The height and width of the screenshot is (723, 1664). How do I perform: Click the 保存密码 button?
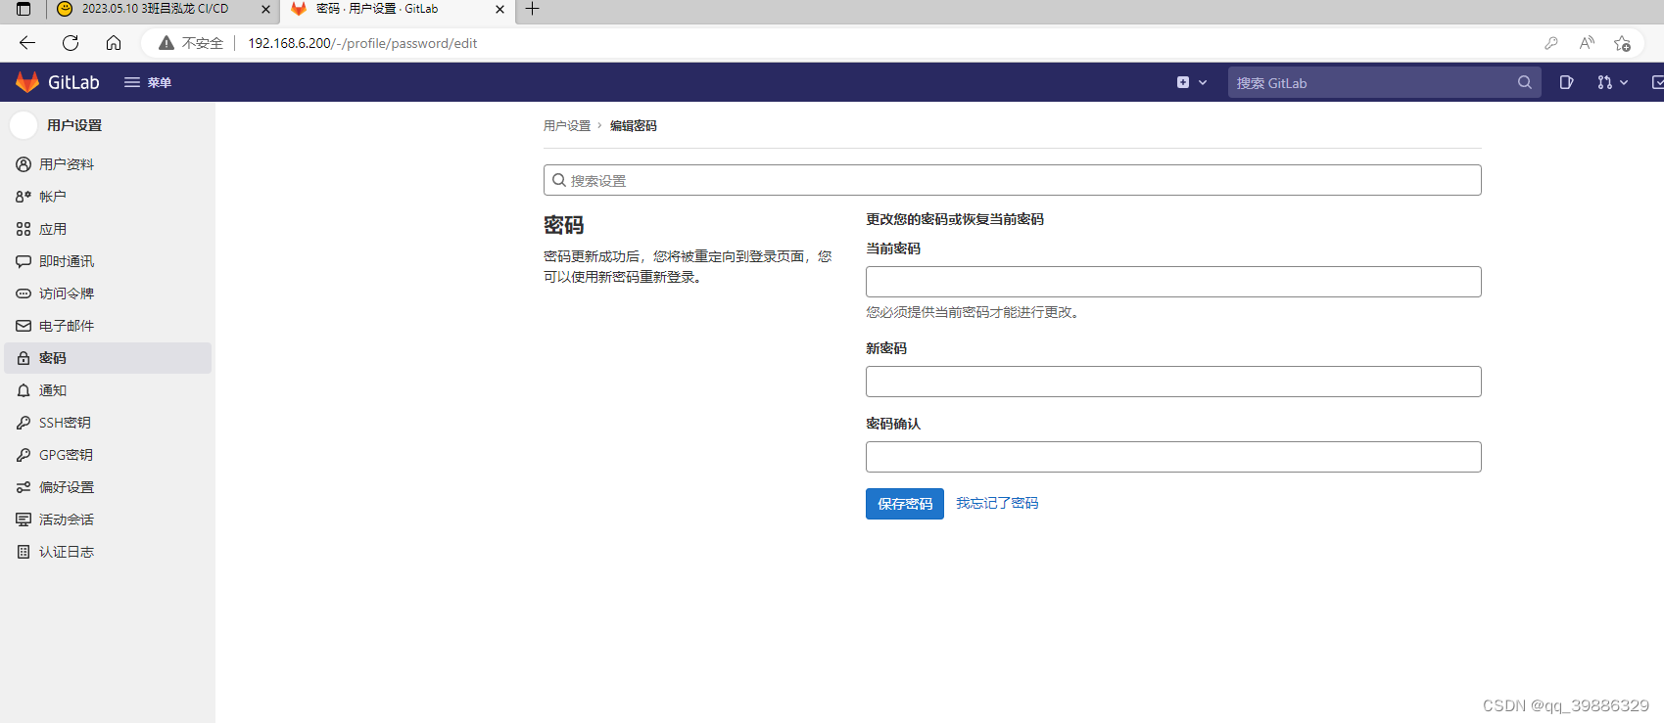pos(905,504)
